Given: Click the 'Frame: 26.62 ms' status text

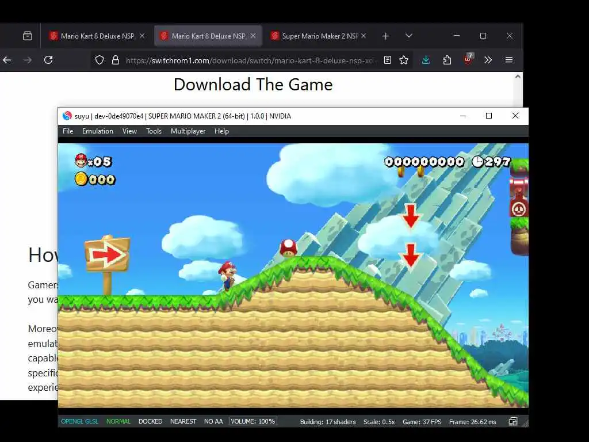Looking at the screenshot, I should click(473, 422).
